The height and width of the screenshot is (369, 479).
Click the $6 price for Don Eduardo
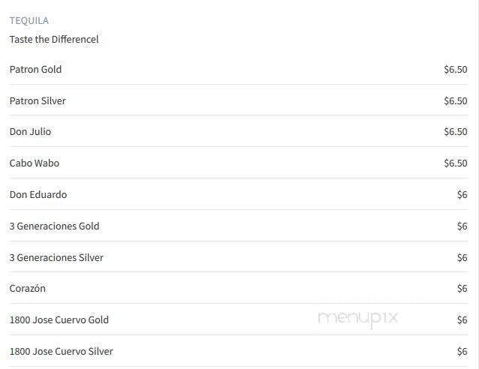(462, 194)
